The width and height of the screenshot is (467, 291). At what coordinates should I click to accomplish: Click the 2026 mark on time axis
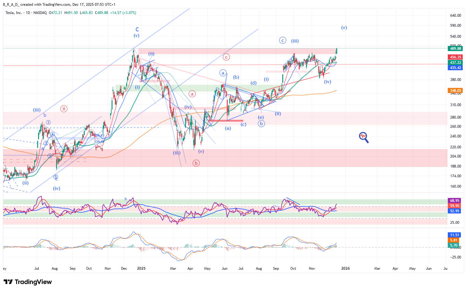(345, 268)
